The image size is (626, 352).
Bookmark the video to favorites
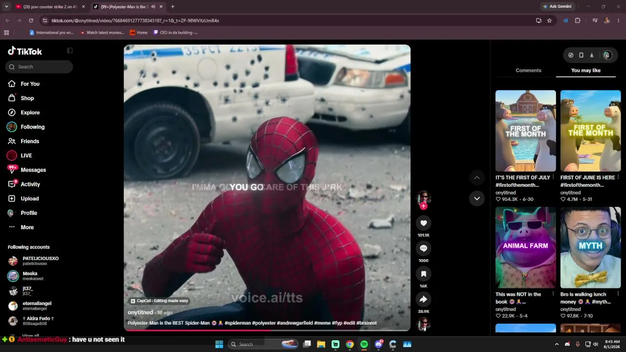pos(424,274)
